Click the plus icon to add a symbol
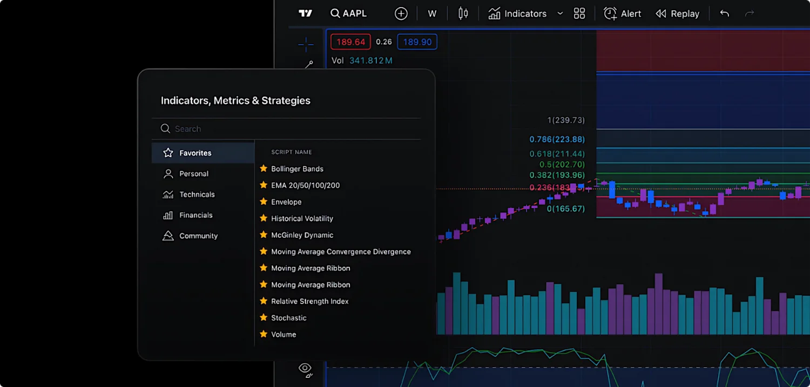 click(401, 13)
